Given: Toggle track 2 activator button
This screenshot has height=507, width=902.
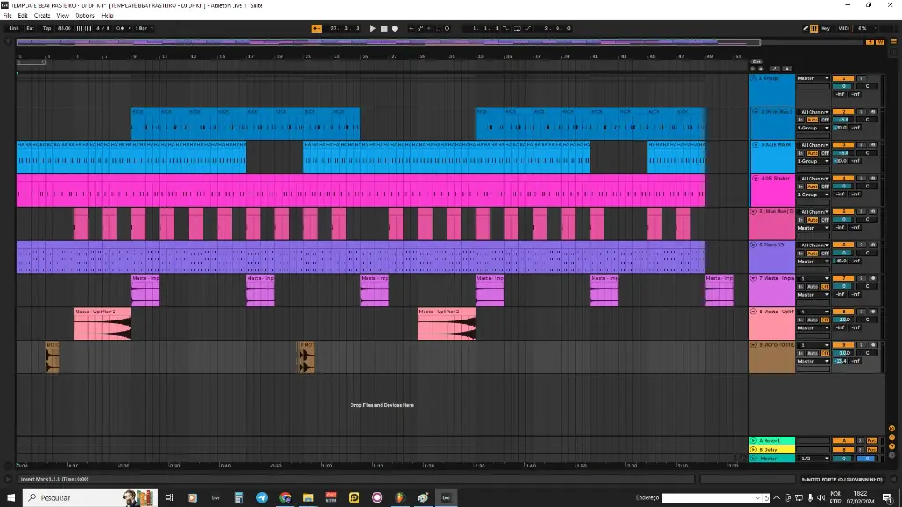Looking at the screenshot, I should click(843, 112).
